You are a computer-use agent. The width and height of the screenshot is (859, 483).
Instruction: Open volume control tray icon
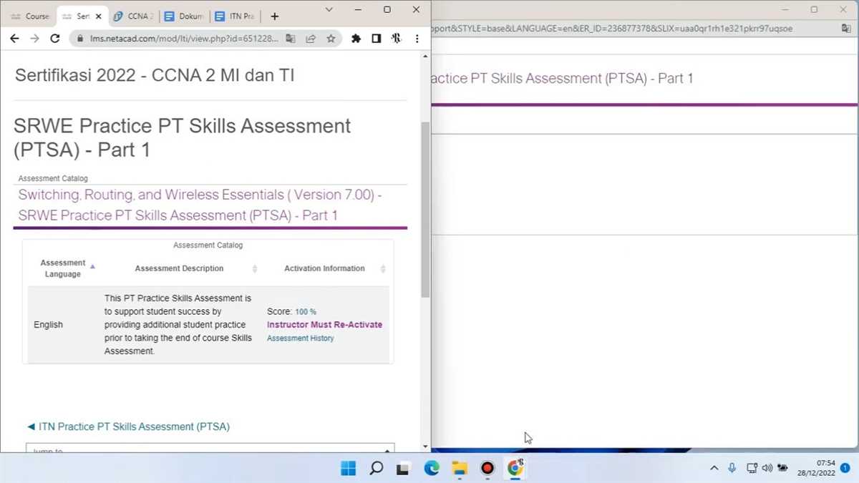767,469
